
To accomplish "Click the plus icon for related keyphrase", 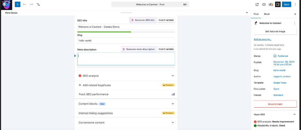I will coord(80,85).
